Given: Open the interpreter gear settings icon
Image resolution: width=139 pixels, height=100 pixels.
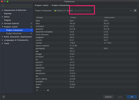Looking at the screenshot, I should tap(135, 11).
